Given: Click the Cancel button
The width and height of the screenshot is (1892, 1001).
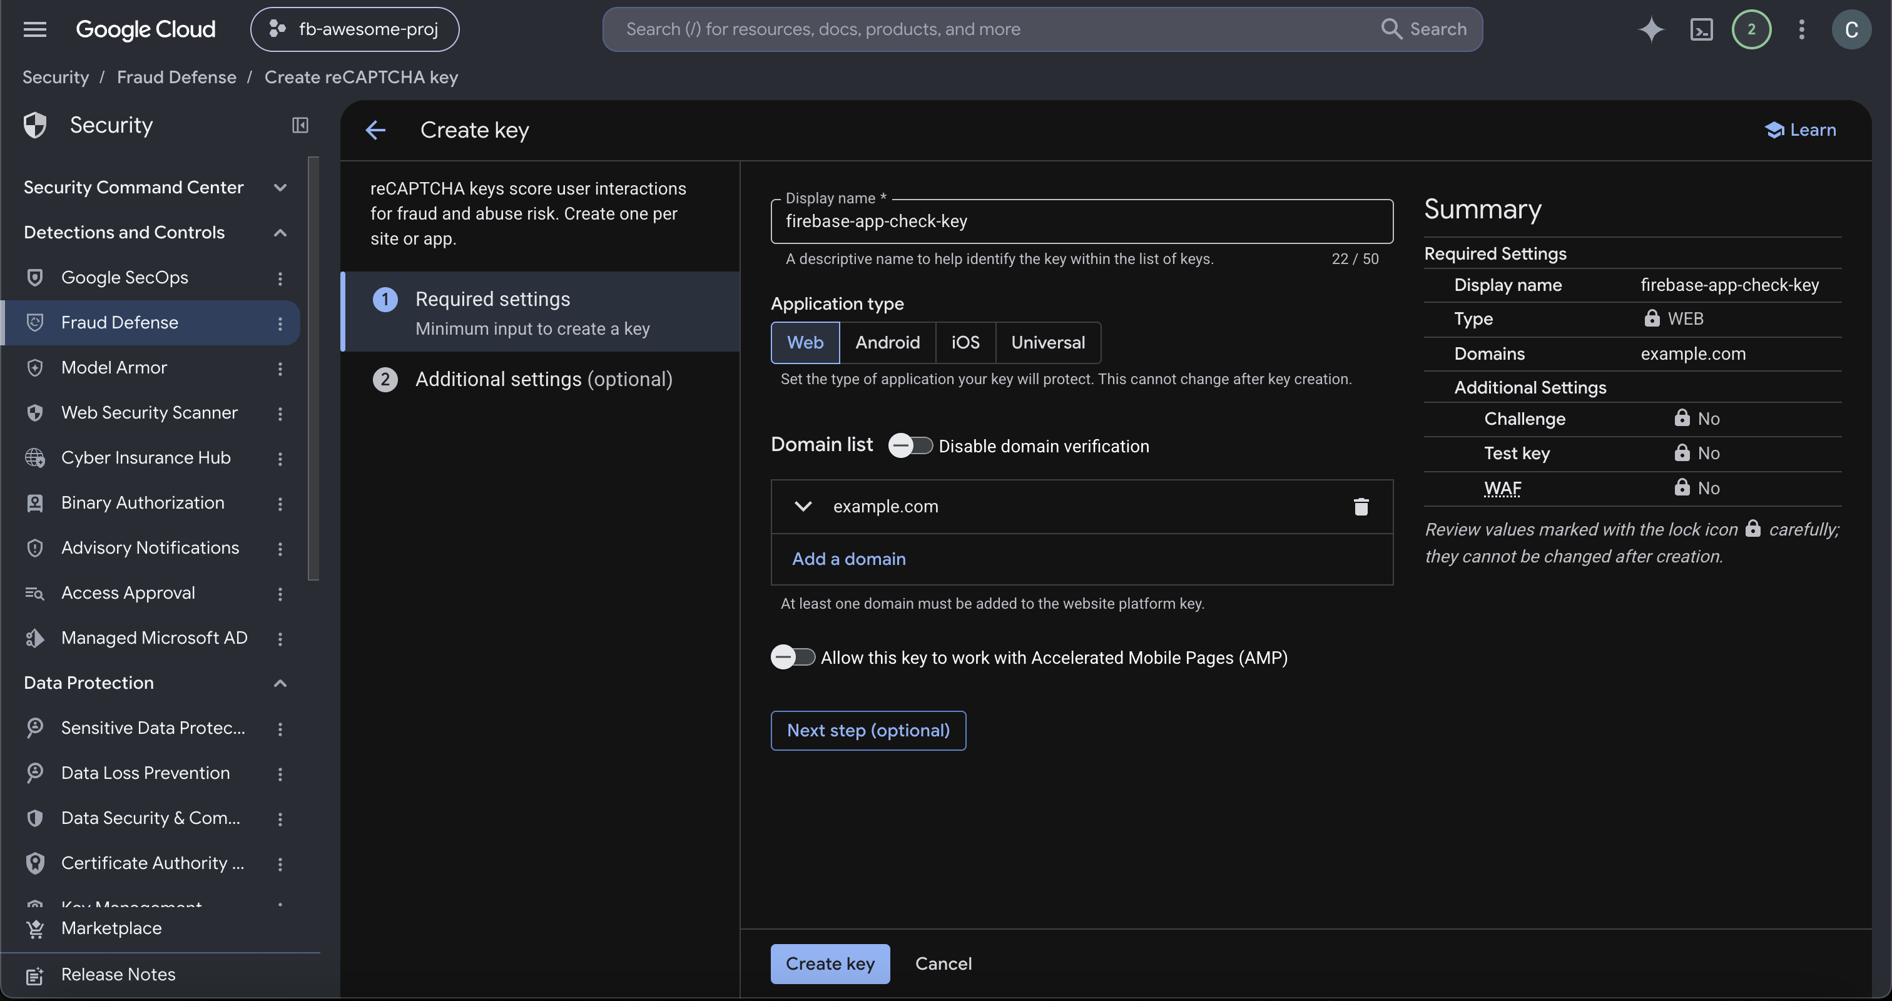Looking at the screenshot, I should tap(943, 963).
